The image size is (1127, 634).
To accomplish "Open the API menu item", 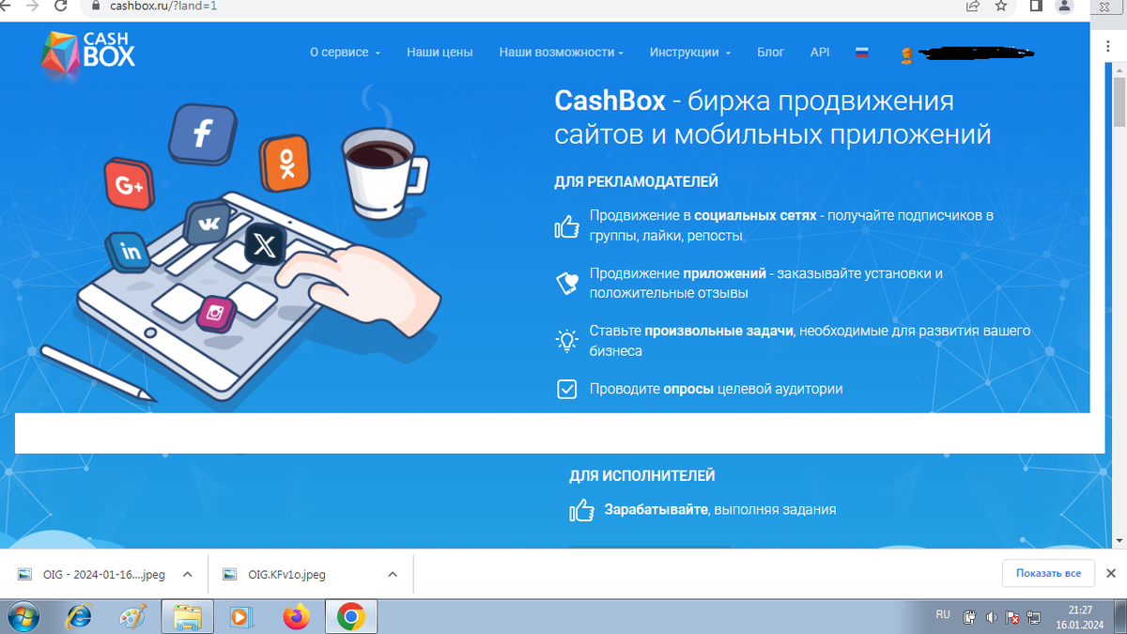I will pos(820,53).
